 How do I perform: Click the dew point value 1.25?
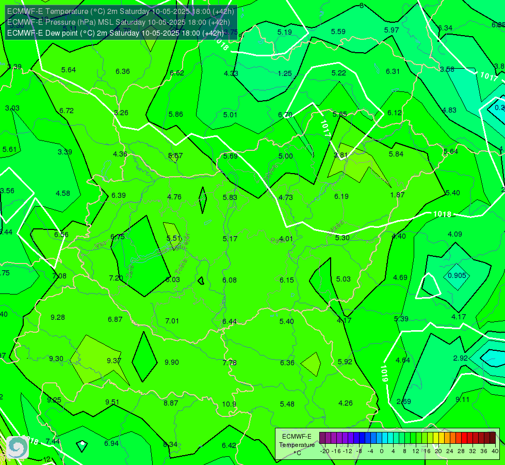pyautogui.click(x=285, y=73)
